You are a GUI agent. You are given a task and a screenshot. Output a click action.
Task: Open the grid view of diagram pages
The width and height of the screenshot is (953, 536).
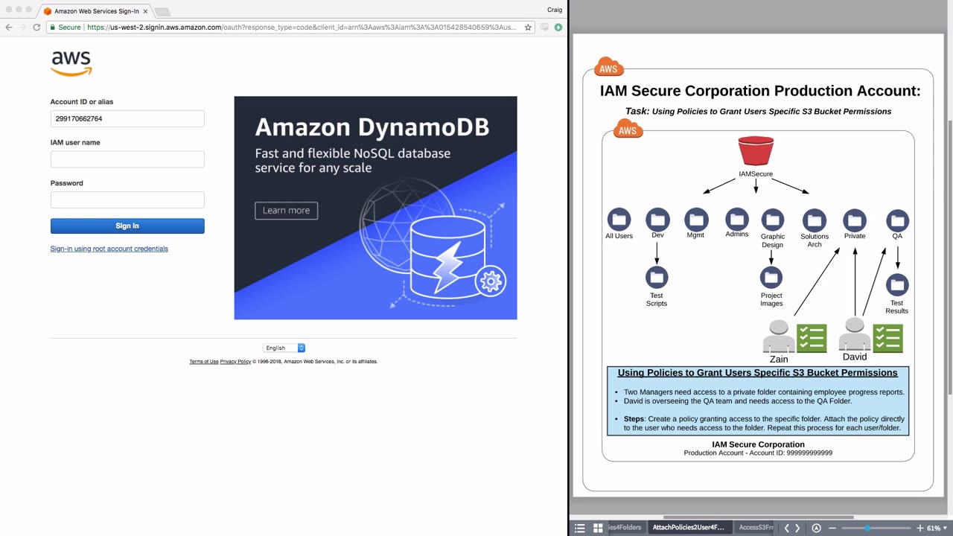point(598,528)
